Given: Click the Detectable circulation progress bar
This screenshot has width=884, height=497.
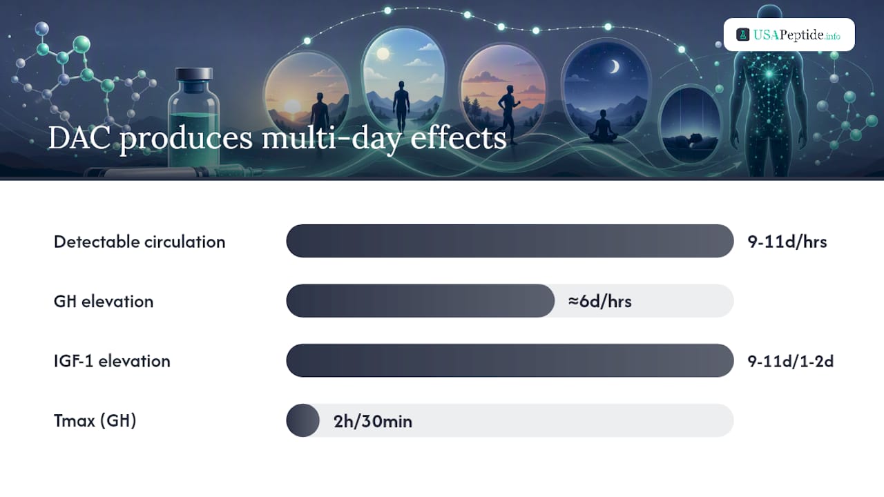Looking at the screenshot, I should click(510, 241).
